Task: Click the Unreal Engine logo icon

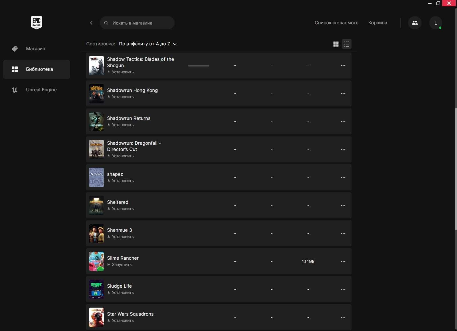Action: point(15,90)
